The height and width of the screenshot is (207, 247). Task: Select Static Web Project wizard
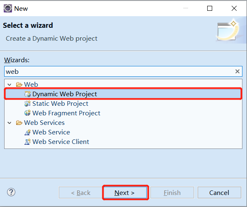coord(60,104)
